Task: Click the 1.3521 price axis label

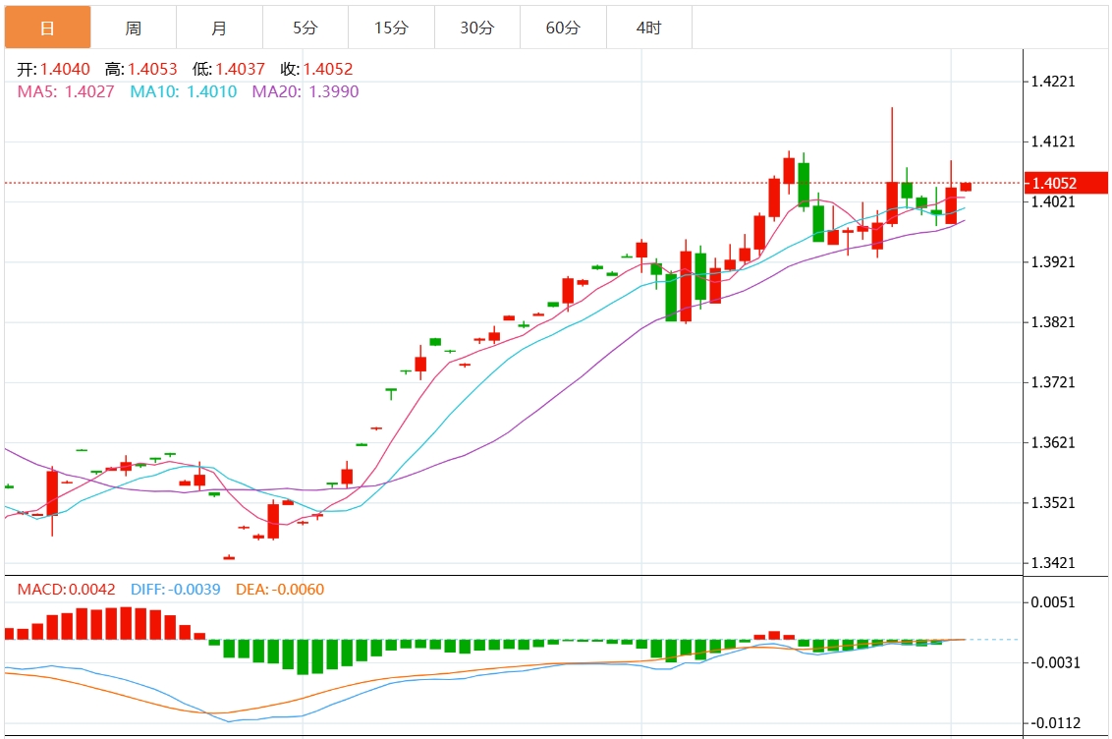Action: (x=1053, y=503)
